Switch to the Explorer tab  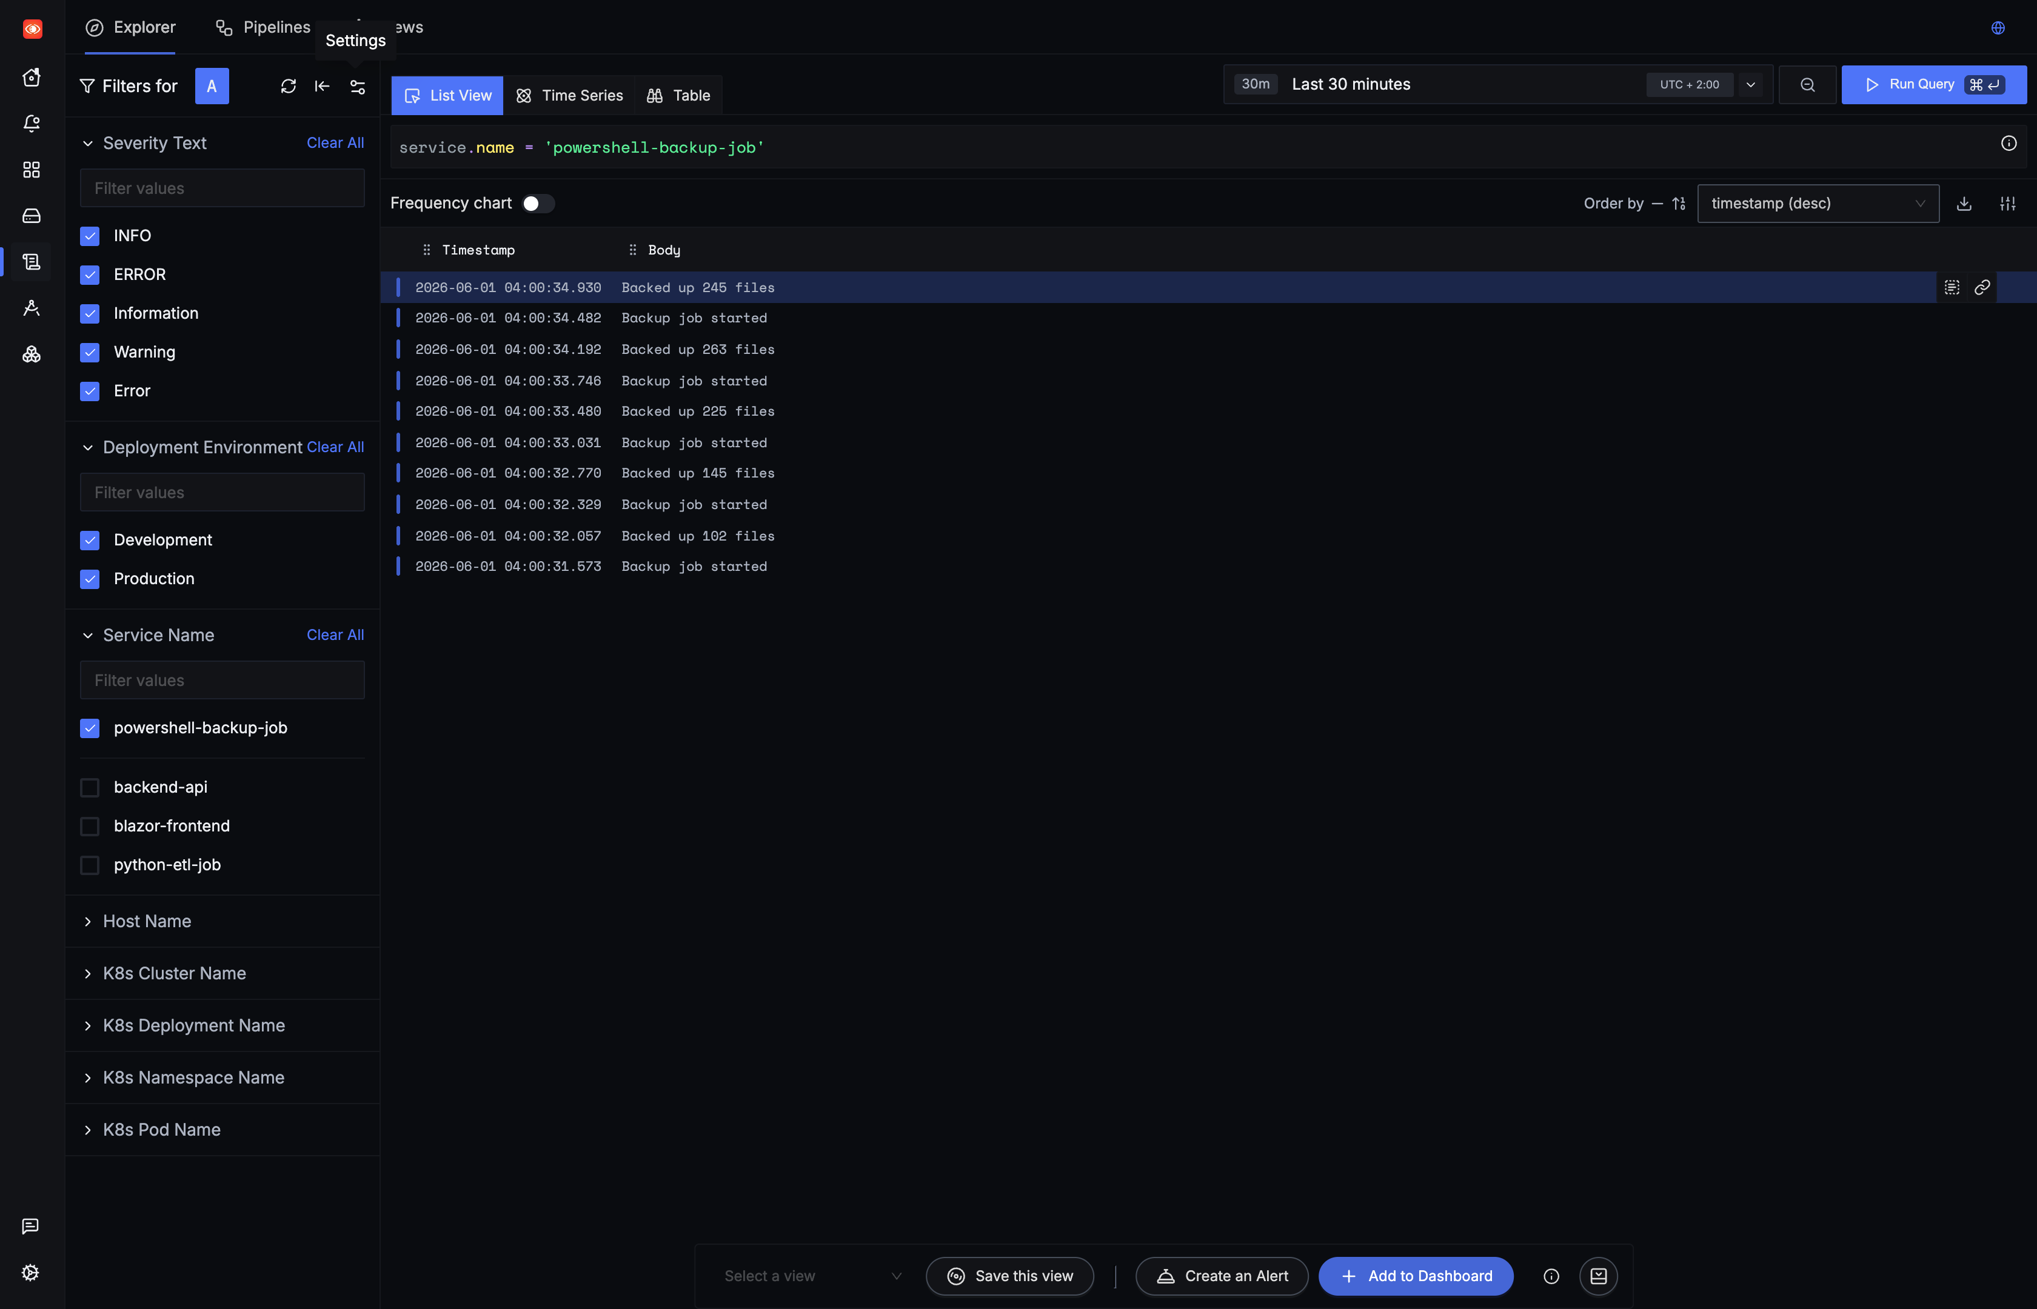click(x=130, y=27)
